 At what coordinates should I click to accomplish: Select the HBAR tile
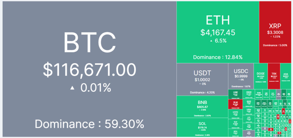[x=249, y=94]
